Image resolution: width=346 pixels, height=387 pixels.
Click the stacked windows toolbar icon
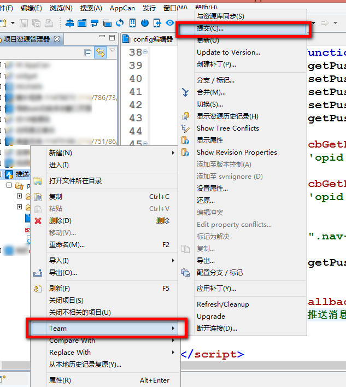click(107, 23)
